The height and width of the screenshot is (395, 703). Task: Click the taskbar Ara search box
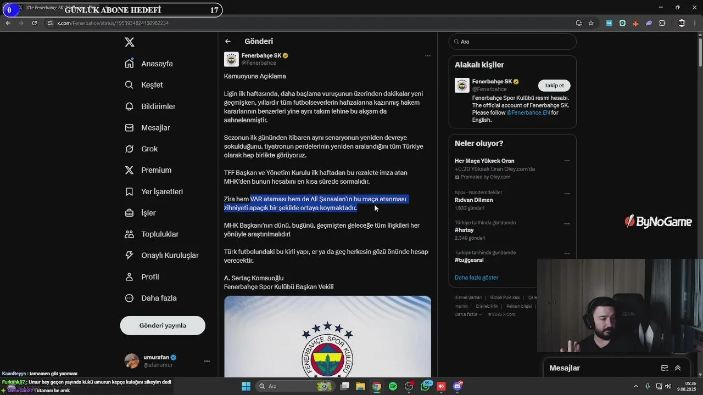pos(297,386)
